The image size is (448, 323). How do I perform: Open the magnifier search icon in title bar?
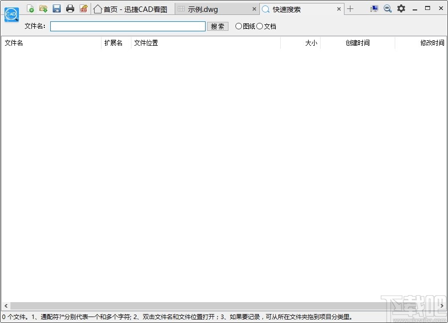coord(388,8)
